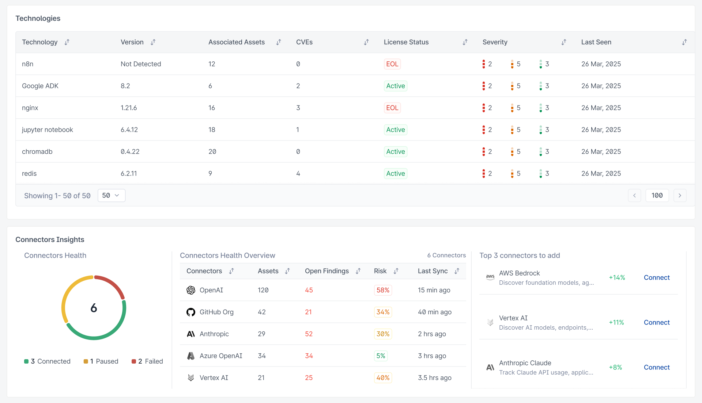
Task: Go to previous page arrow
Action: pos(634,196)
